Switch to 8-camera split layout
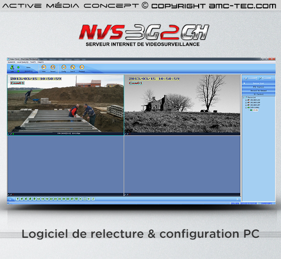Viewport: 281px width, 259px height. pos(30,199)
